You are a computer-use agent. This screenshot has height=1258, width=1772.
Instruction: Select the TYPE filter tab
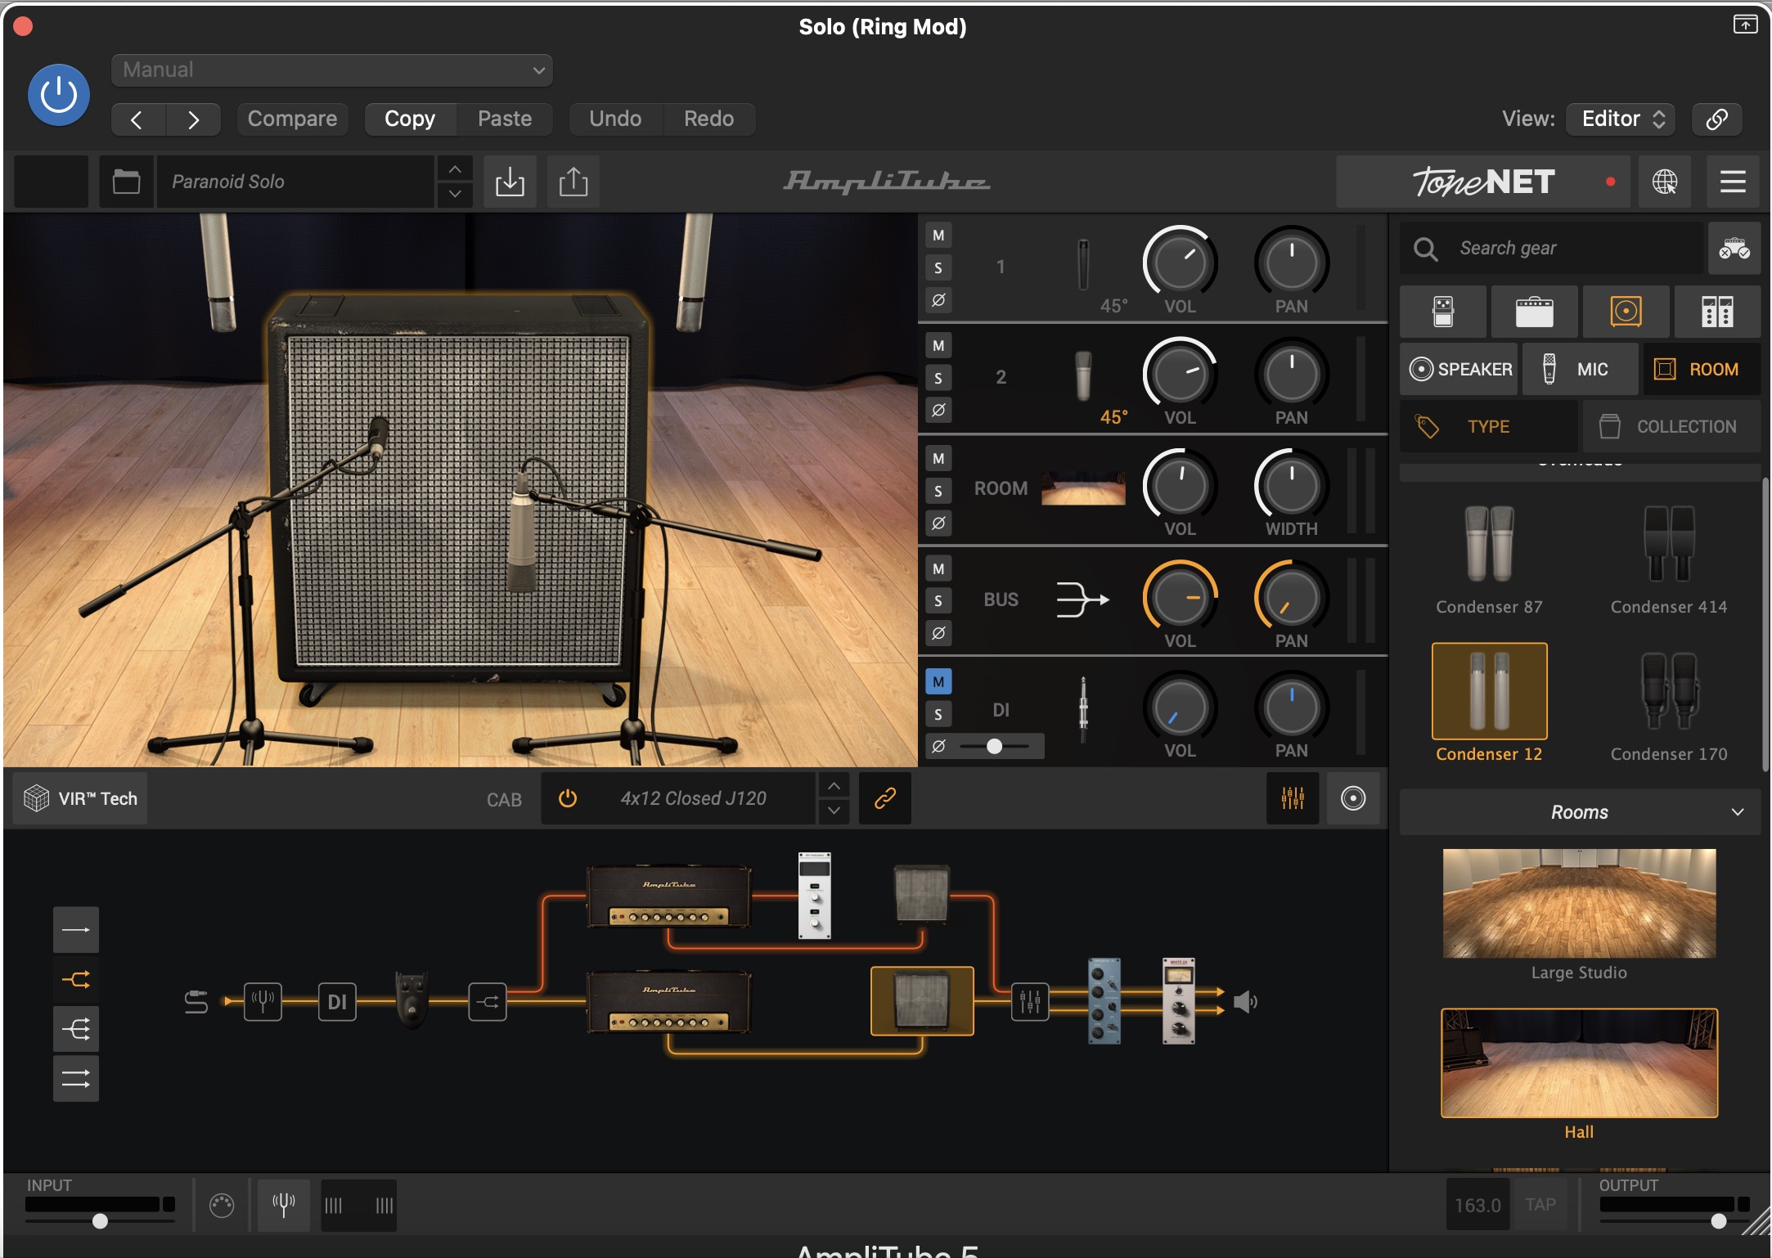pos(1489,426)
